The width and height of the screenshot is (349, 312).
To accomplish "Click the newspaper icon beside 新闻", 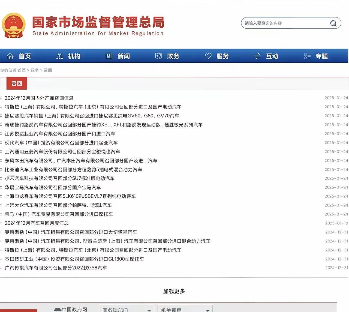I will (109, 56).
